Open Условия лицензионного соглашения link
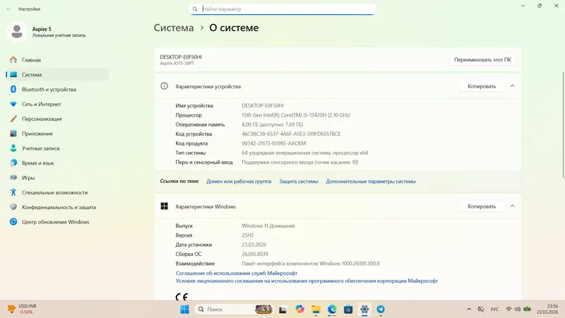The image size is (565, 318). click(307, 281)
